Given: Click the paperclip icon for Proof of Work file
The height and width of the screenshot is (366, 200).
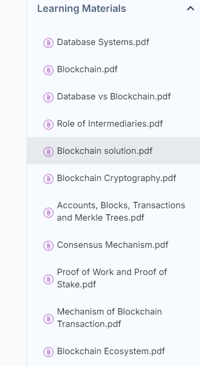Looking at the screenshot, I should (49, 279).
